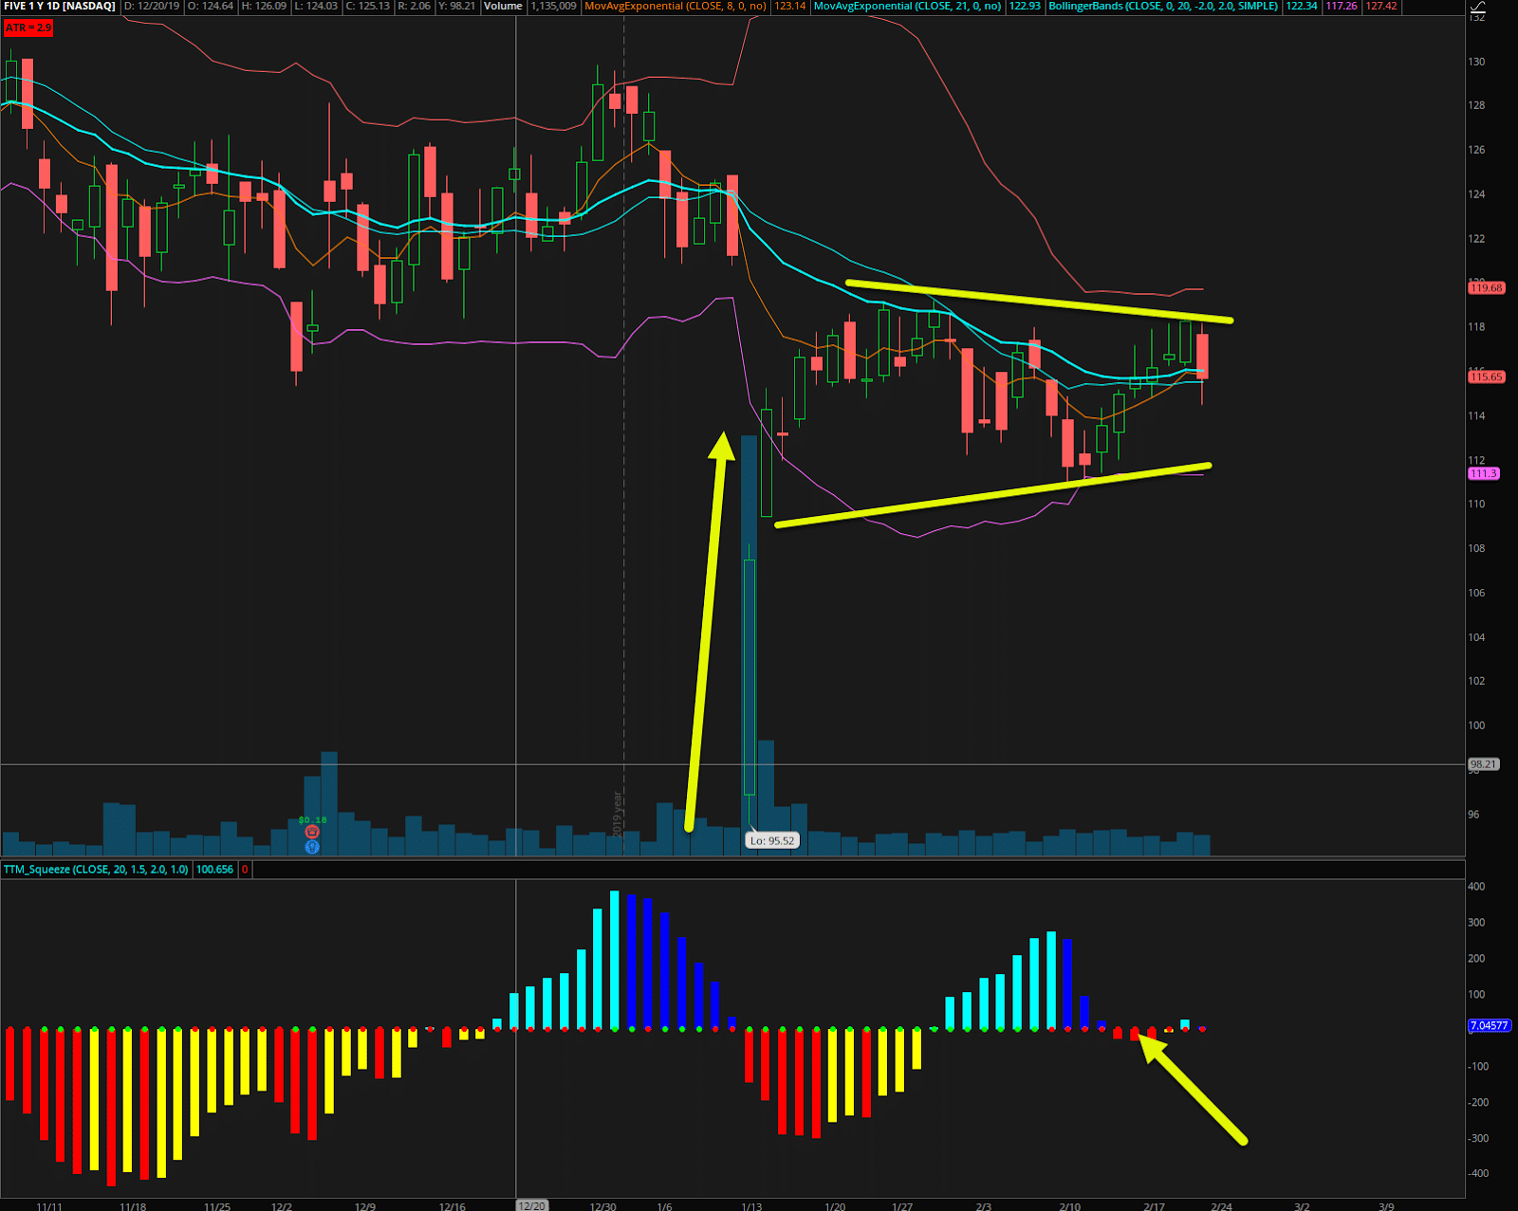
Task: Click the 2/24 date axis label
Action: click(x=1221, y=1206)
